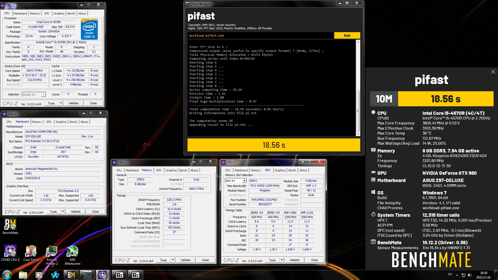
Task: Click the yellow RUN button in pifast
Action: point(347,36)
